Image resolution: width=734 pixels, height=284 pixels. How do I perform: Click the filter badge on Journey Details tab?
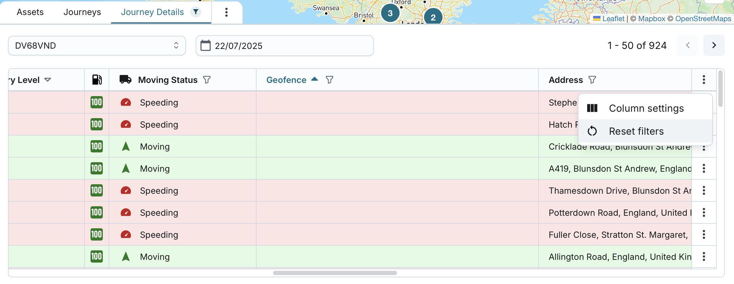(x=195, y=12)
